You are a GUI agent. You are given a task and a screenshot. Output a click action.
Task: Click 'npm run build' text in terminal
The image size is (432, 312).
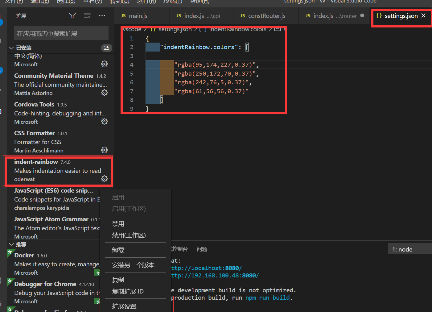tap(268, 298)
